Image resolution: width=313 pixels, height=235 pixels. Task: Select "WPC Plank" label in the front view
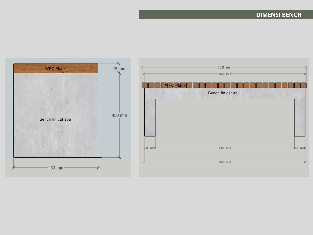click(175, 85)
